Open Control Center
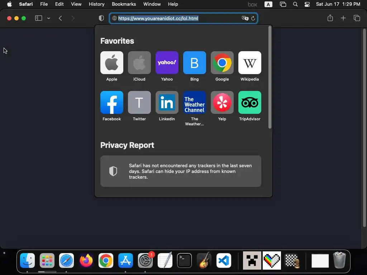The image size is (367, 275). click(x=307, y=4)
